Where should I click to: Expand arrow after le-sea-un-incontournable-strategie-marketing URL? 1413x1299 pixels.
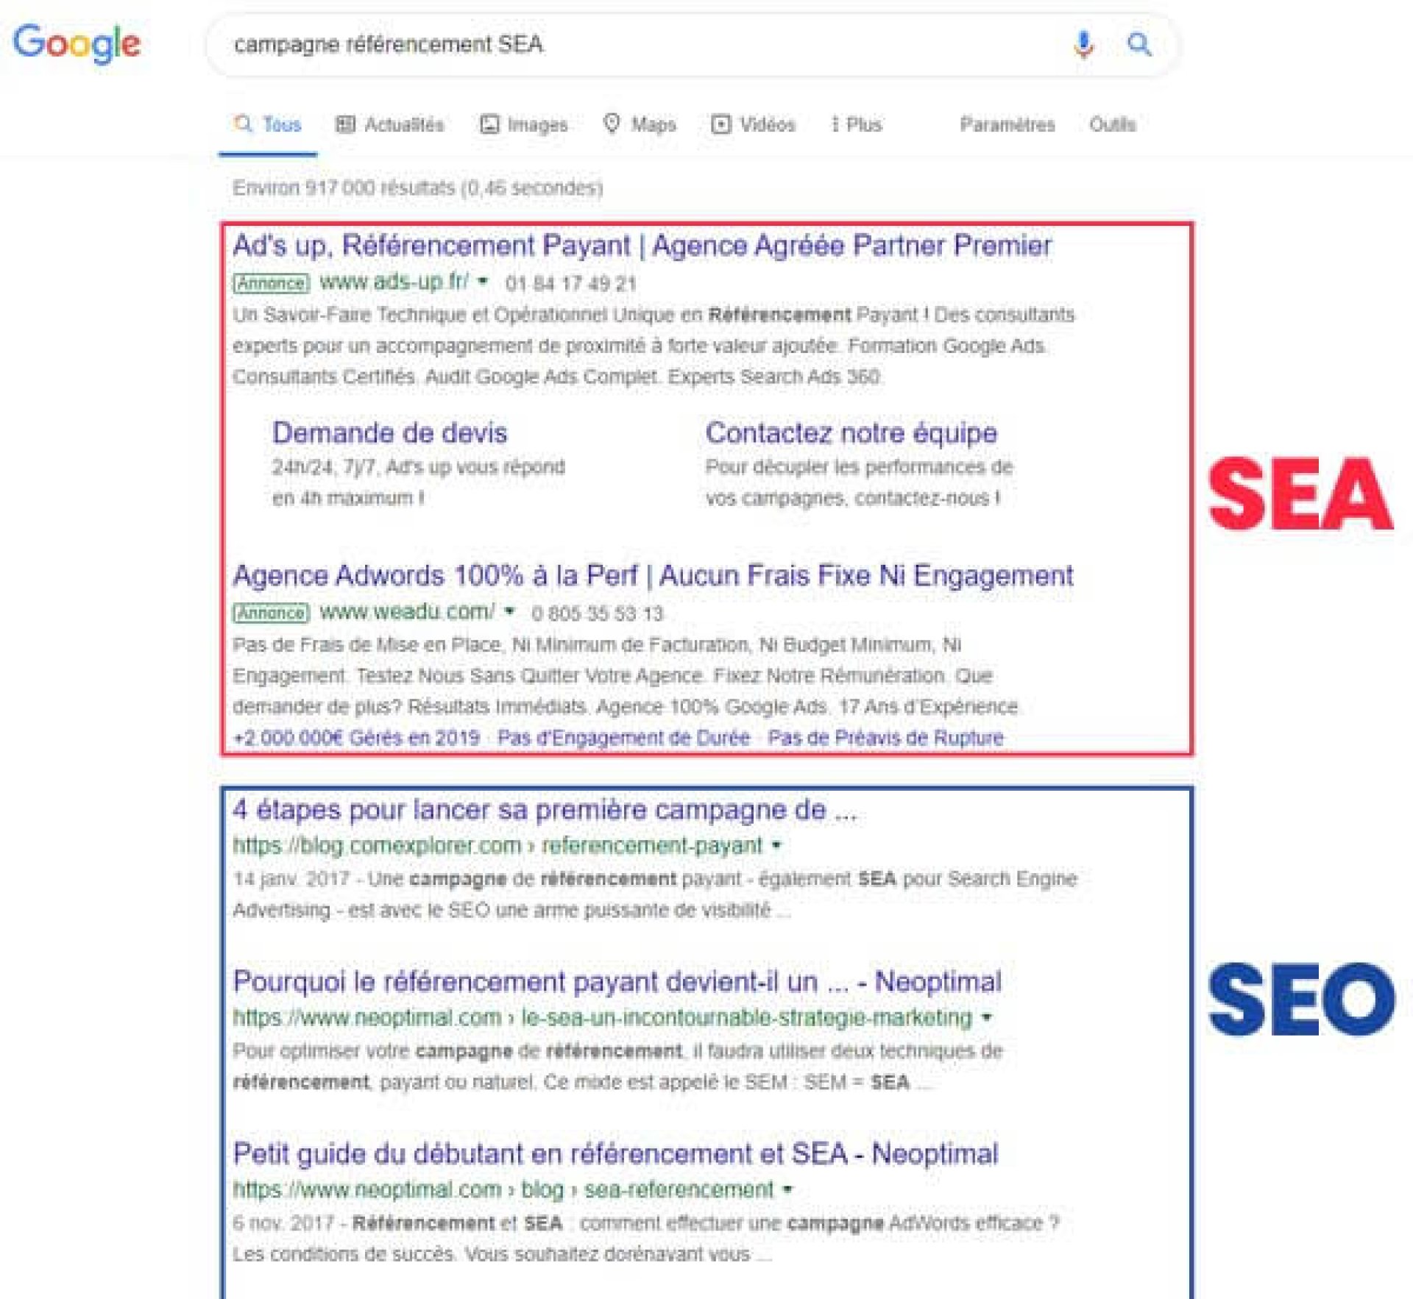(986, 1018)
